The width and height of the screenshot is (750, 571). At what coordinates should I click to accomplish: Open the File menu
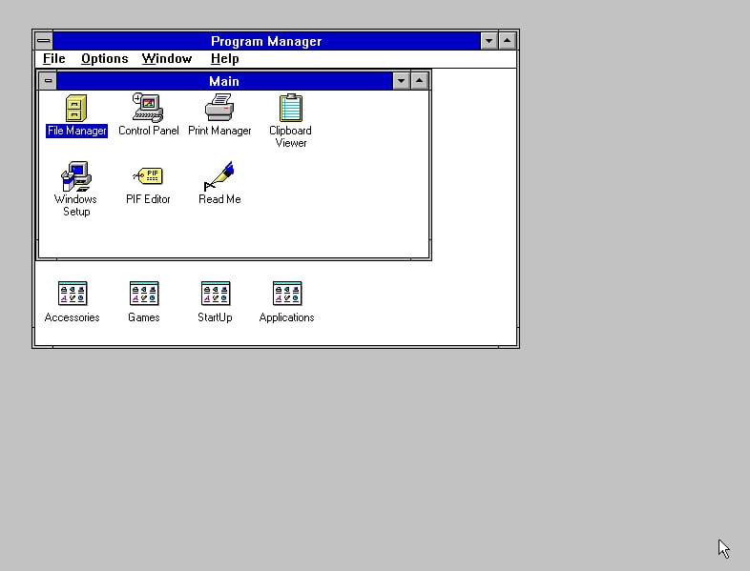pyautogui.click(x=54, y=59)
